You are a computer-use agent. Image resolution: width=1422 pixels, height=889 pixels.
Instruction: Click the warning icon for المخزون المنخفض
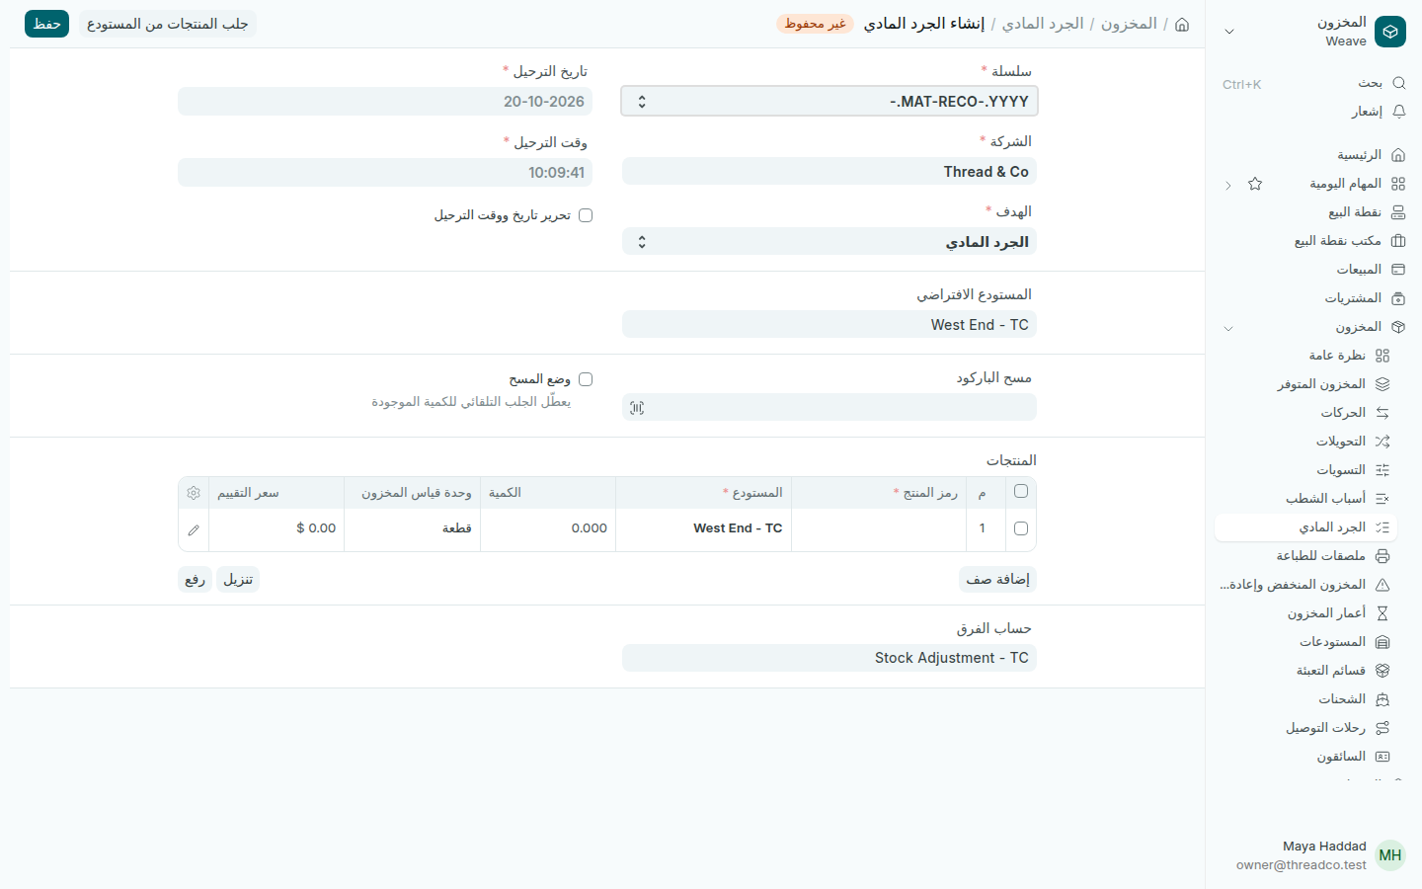point(1382,585)
